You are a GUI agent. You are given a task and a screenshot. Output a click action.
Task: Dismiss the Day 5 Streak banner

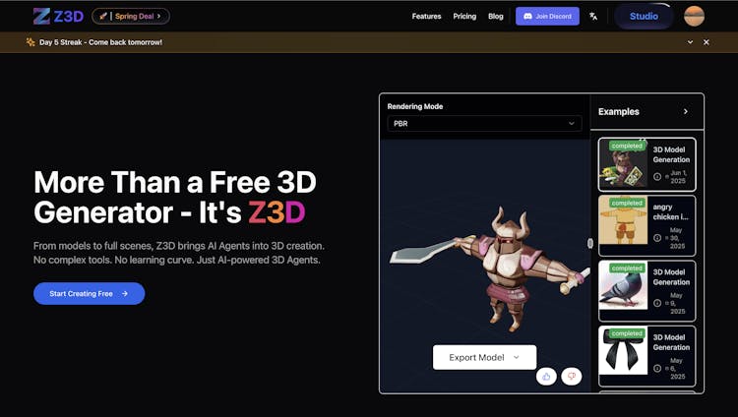pos(706,42)
